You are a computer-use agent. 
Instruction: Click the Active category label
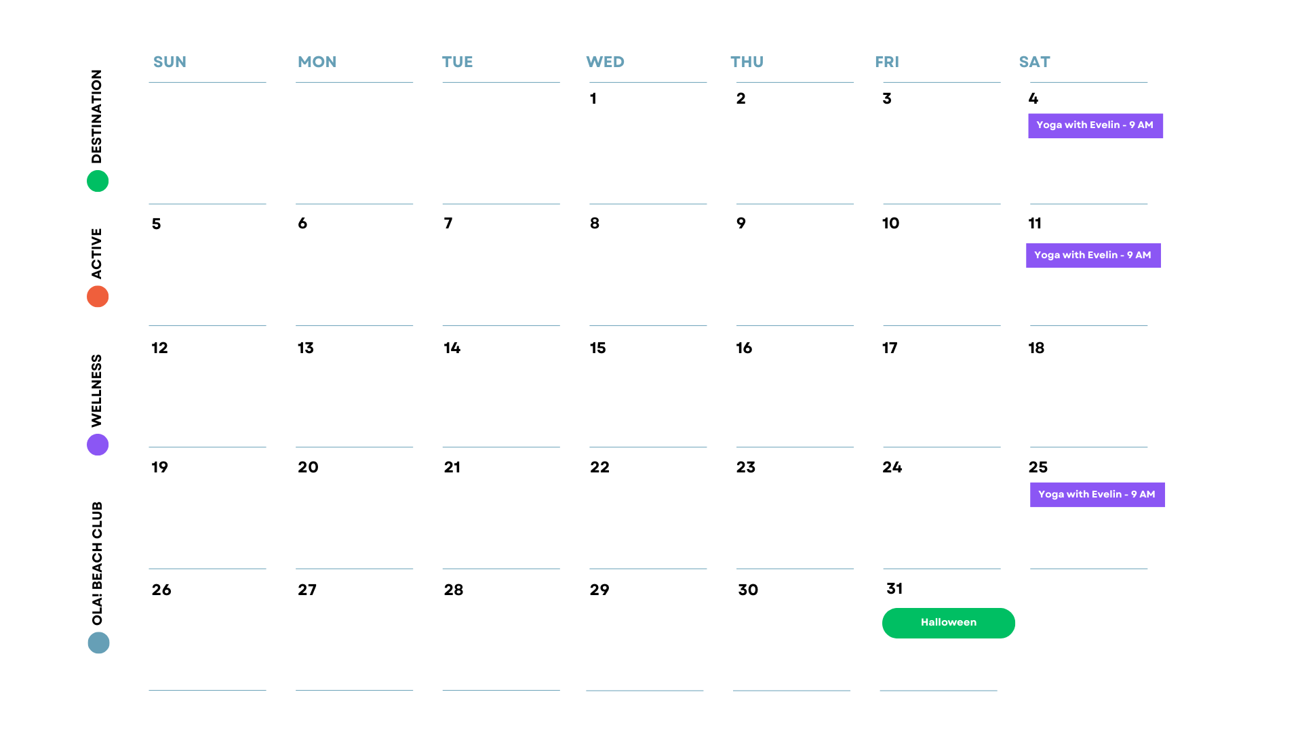[x=97, y=253]
